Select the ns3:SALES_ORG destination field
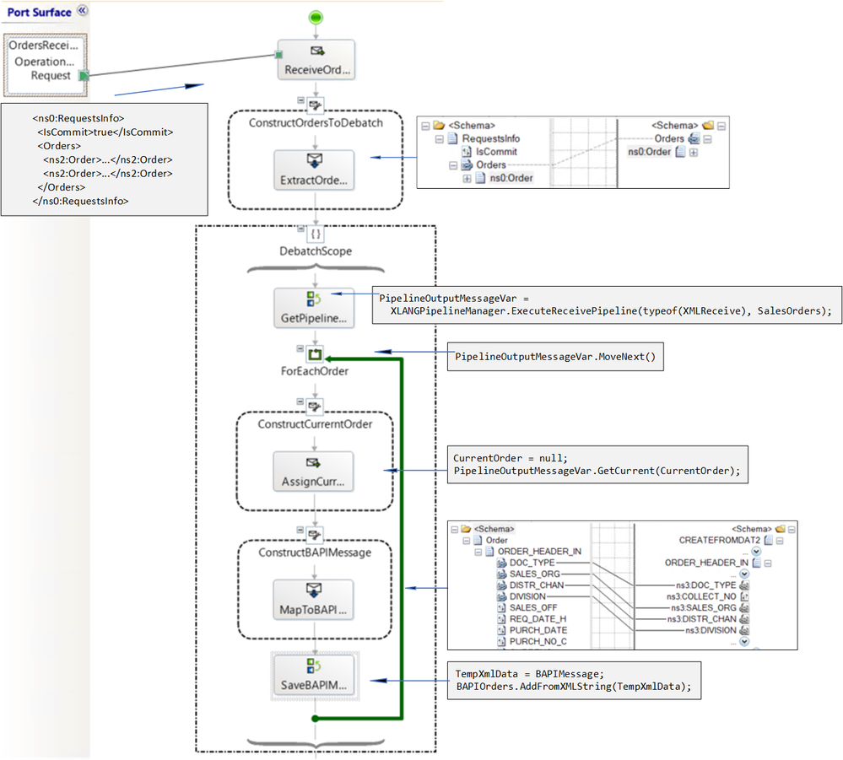This screenshot has width=843, height=760. (x=703, y=608)
